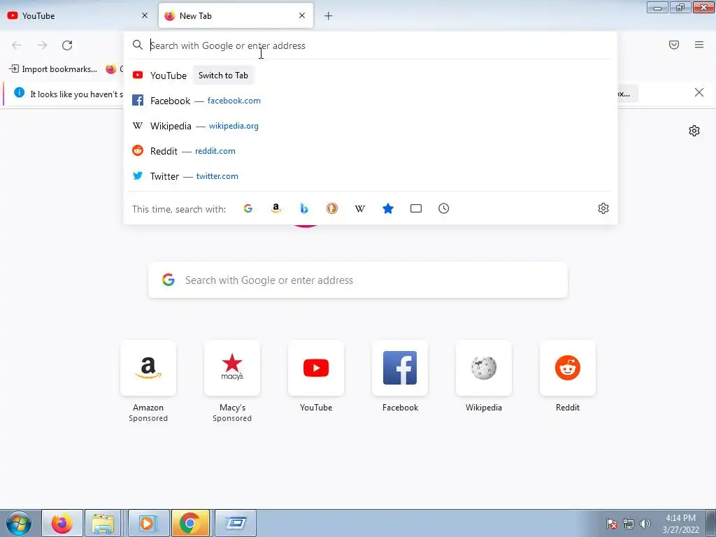Open search settings gear in dropdown

[x=603, y=208]
